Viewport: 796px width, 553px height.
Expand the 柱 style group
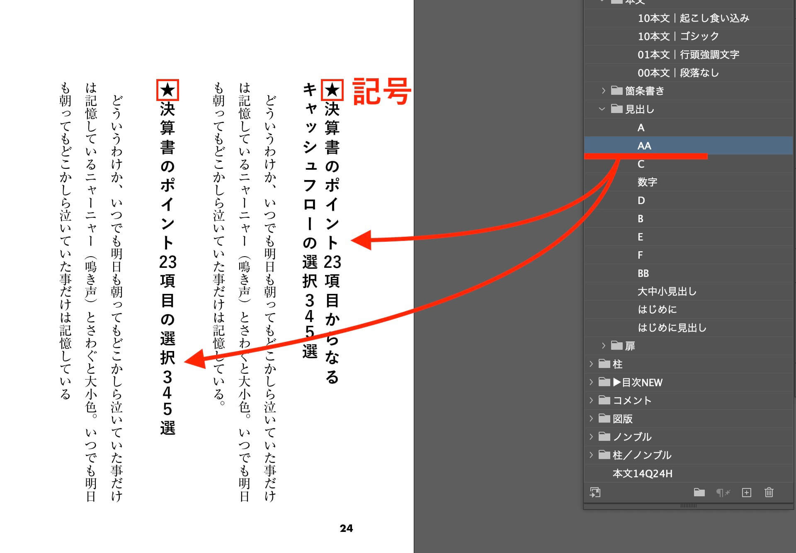tap(591, 364)
